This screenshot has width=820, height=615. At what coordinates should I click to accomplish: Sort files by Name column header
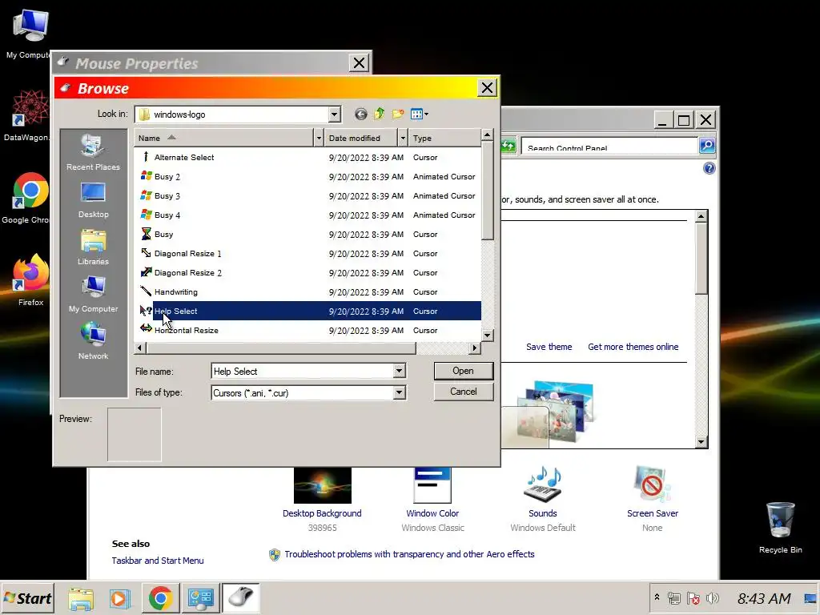[x=224, y=138]
